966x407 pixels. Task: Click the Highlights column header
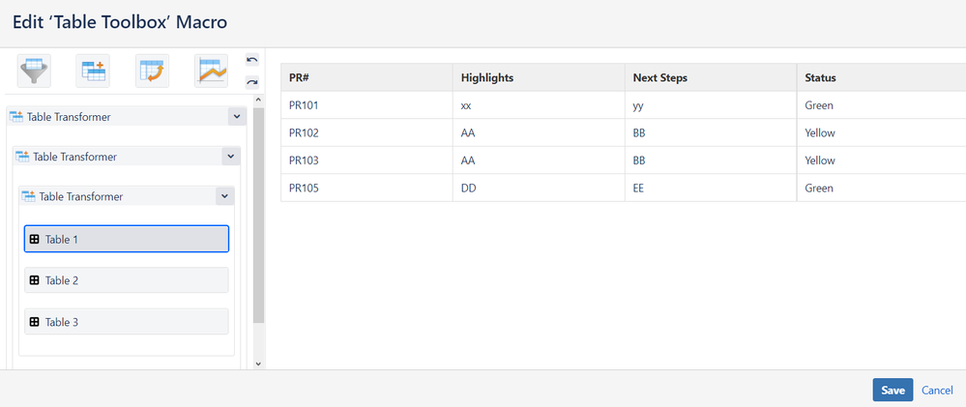point(487,77)
